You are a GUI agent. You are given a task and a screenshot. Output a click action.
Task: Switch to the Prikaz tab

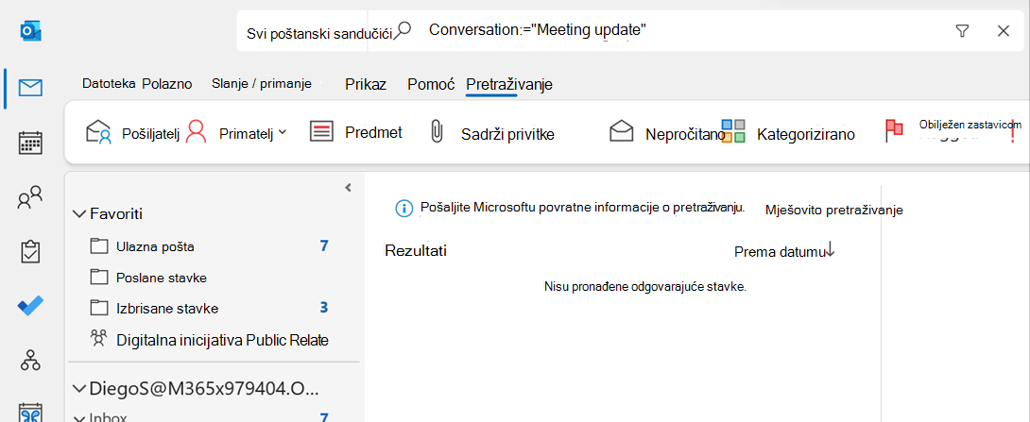(x=366, y=85)
